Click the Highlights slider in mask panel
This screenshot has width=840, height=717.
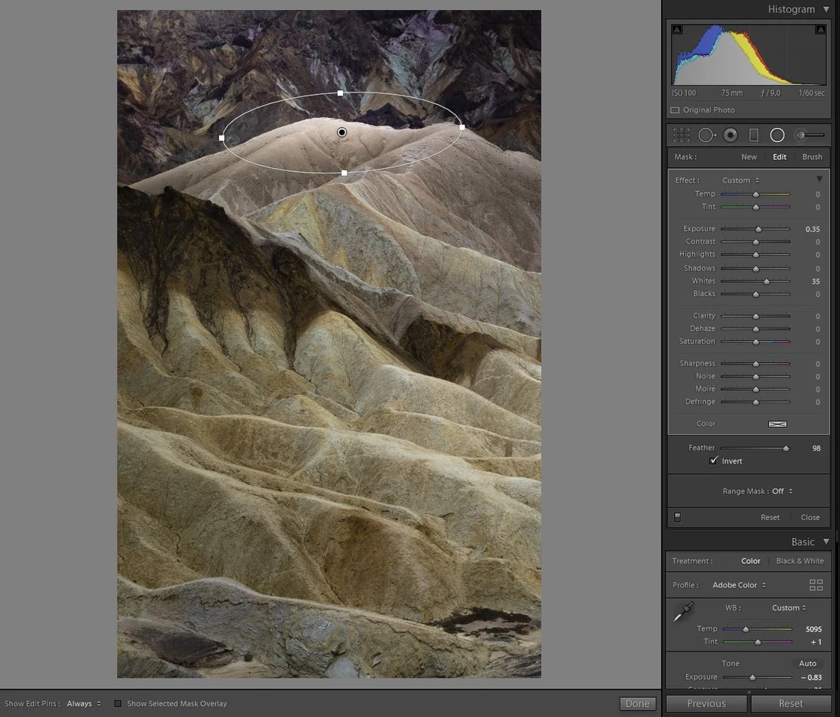tap(755, 254)
